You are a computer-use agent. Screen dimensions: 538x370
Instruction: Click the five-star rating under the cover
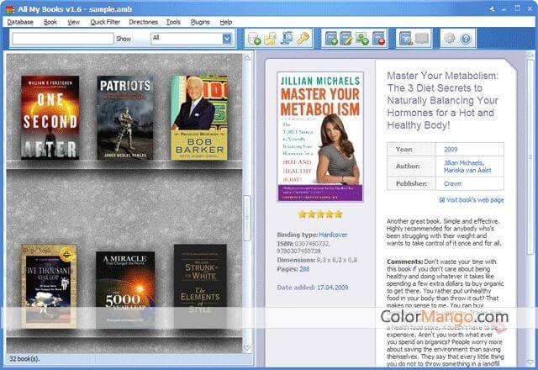[320, 214]
